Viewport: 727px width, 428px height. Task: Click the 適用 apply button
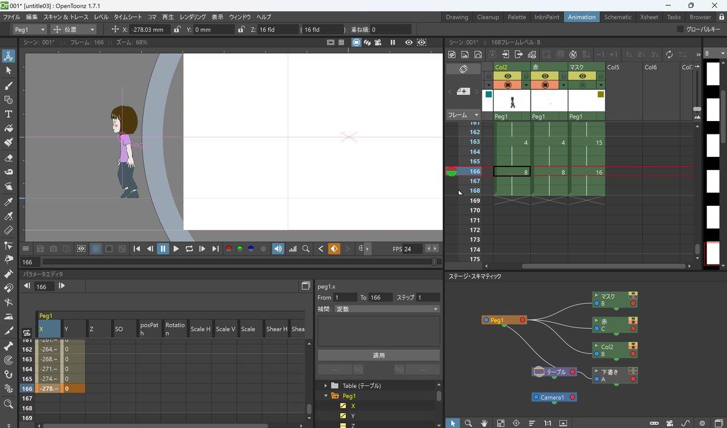pyautogui.click(x=379, y=355)
